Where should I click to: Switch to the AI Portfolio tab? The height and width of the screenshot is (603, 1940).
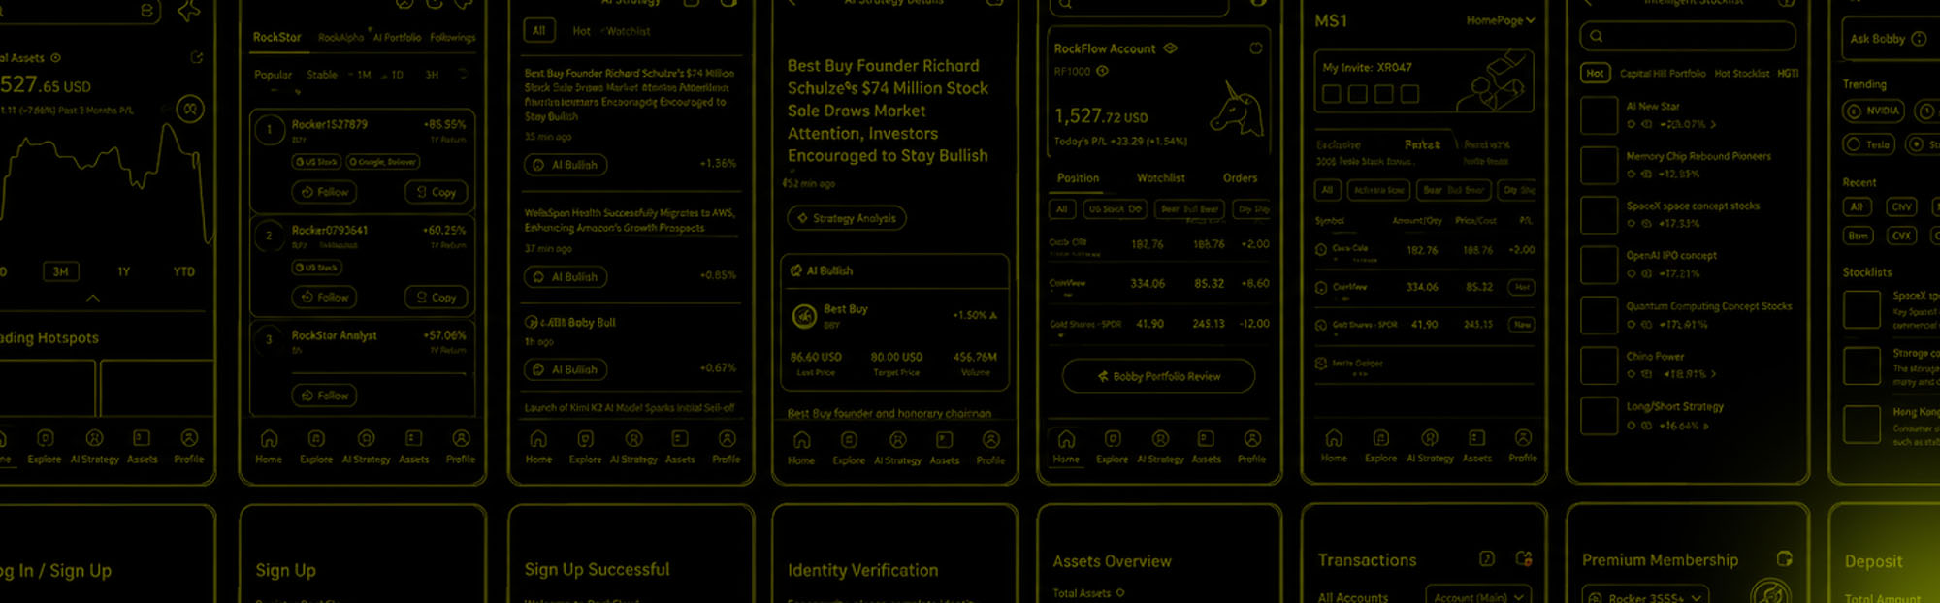[x=397, y=38]
